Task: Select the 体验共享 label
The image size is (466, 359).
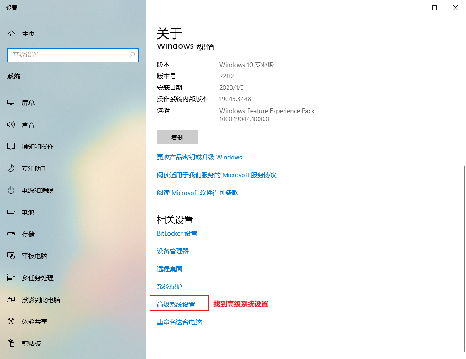Action: point(35,322)
